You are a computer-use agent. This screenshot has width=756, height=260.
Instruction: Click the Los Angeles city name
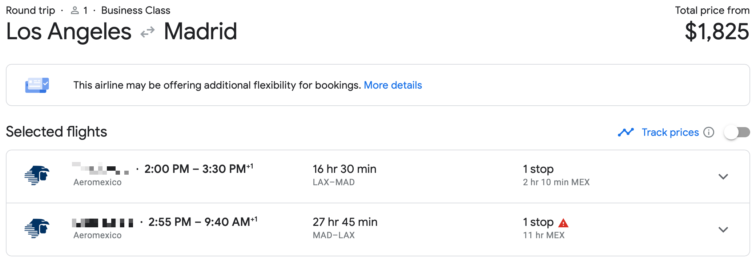pos(69,32)
